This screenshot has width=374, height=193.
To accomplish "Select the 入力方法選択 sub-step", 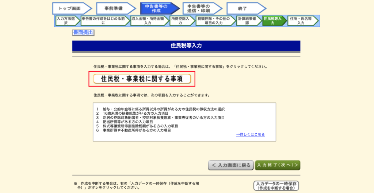I will pyautogui.click(x=67, y=20).
